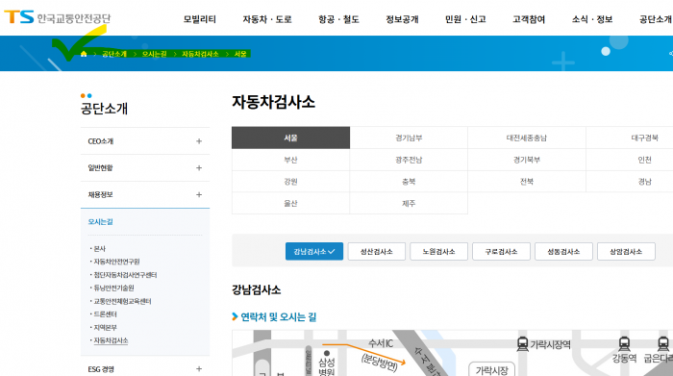Open the 정보공개 top menu
Screen dimensions: 673x376
402,19
